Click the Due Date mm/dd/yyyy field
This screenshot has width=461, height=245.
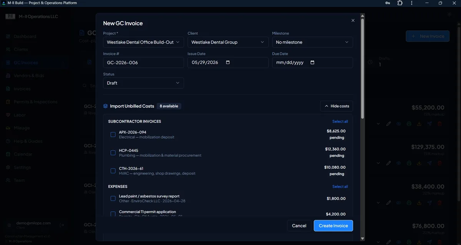tap(312, 63)
